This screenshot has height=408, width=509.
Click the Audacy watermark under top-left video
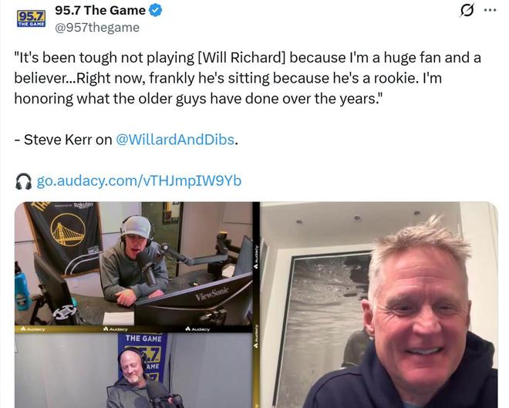33,329
